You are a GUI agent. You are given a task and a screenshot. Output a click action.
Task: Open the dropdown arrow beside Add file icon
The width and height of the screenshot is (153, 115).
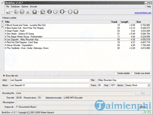12,12
